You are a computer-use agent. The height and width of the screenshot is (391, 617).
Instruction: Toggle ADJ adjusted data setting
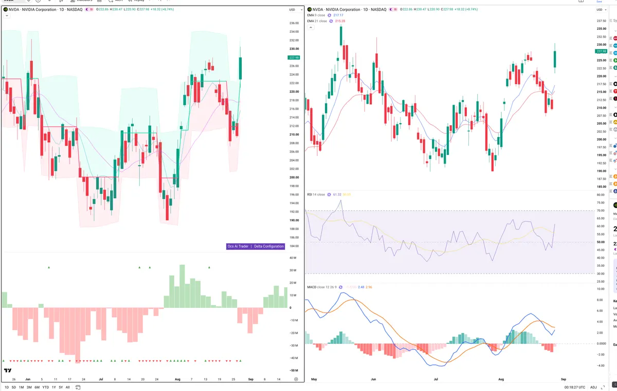[x=594, y=387]
